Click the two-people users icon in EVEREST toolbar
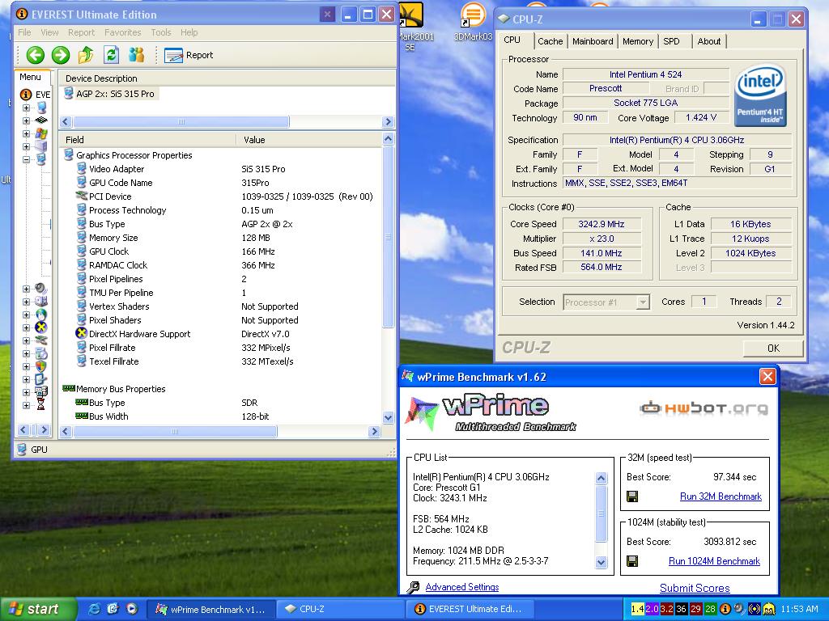829x621 pixels. click(136, 54)
